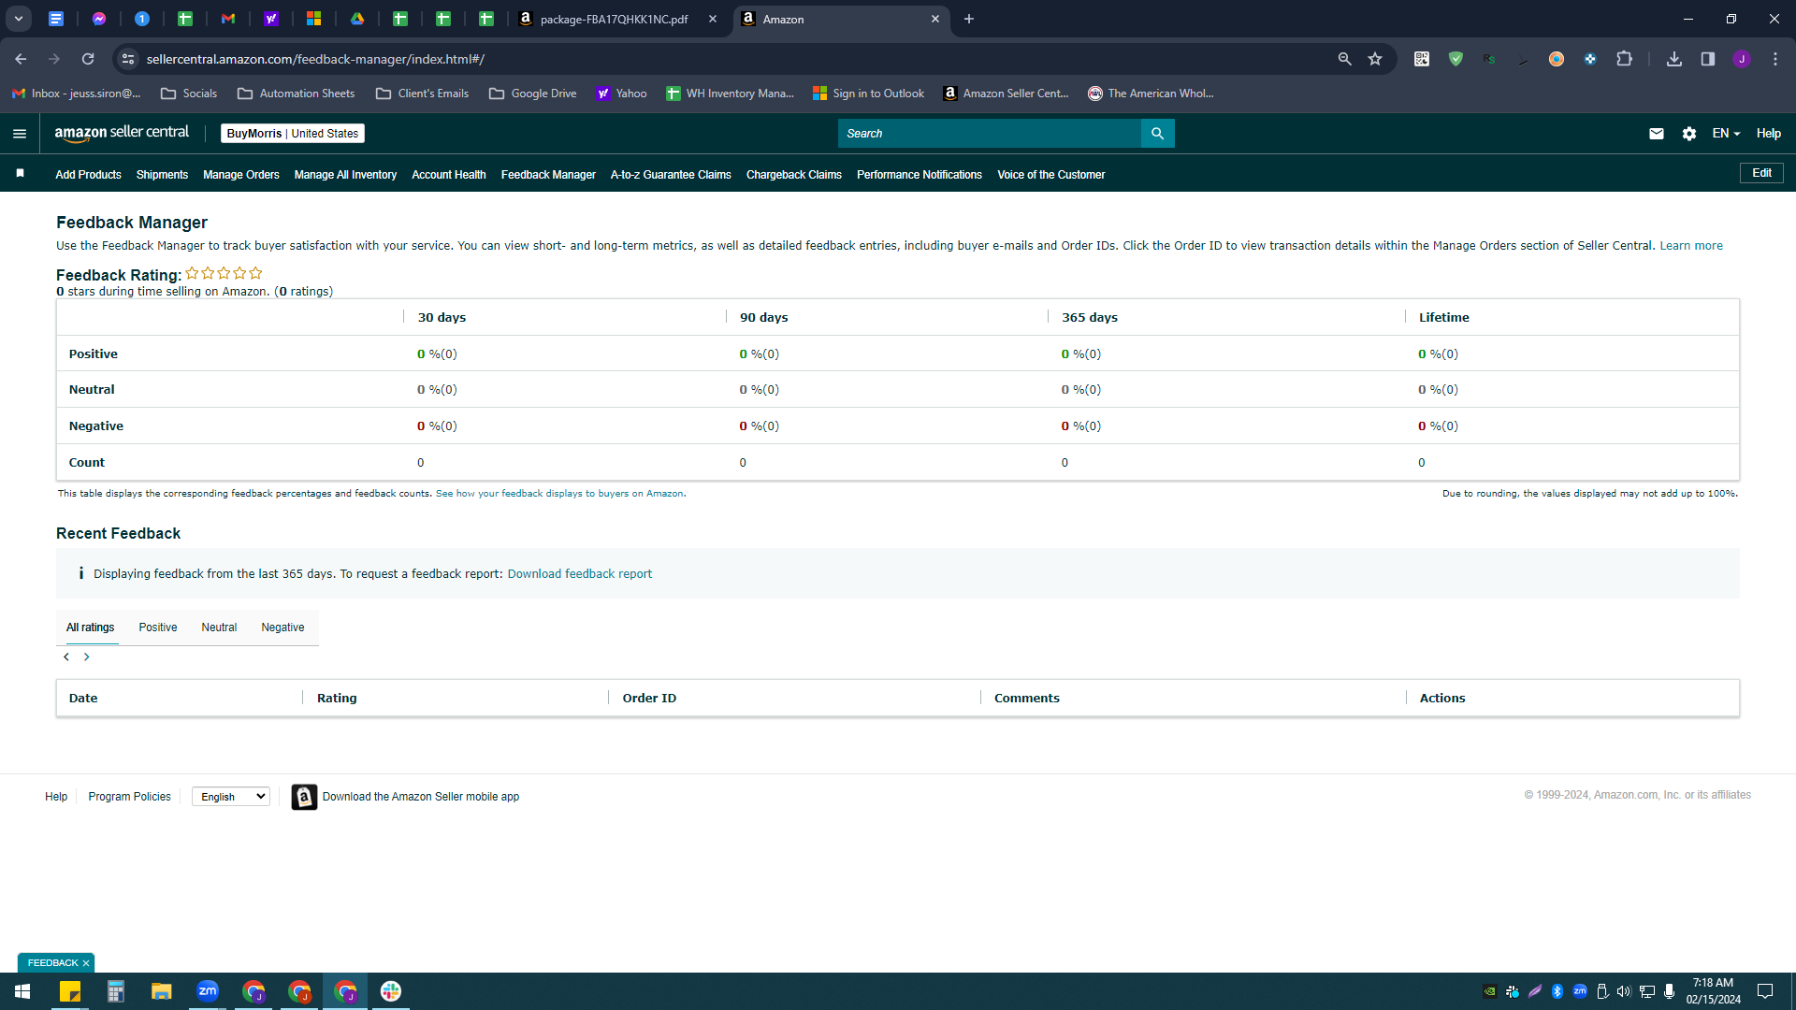Open Account Health menu item

(449, 175)
